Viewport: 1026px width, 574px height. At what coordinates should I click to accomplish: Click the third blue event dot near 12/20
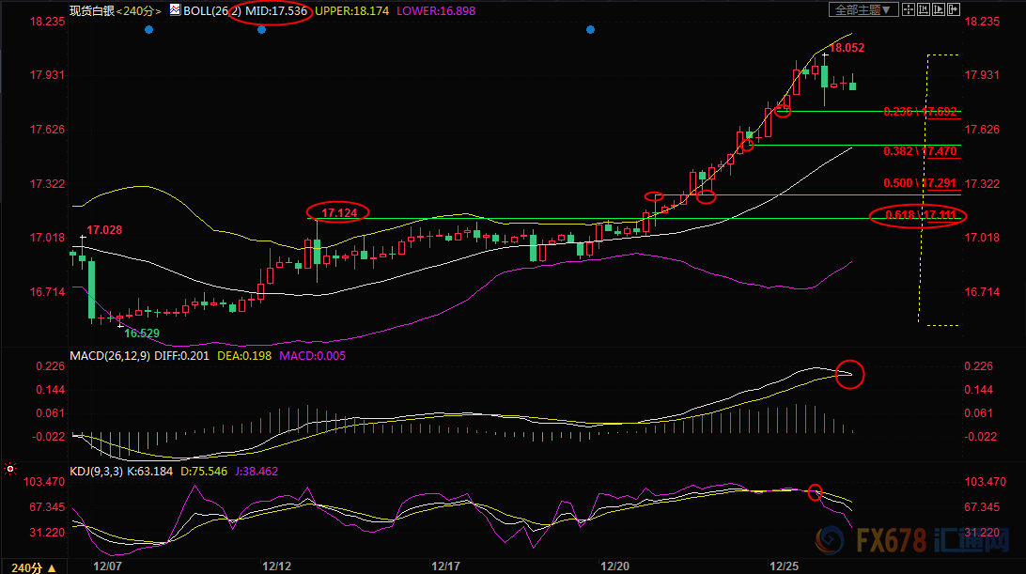coord(590,30)
